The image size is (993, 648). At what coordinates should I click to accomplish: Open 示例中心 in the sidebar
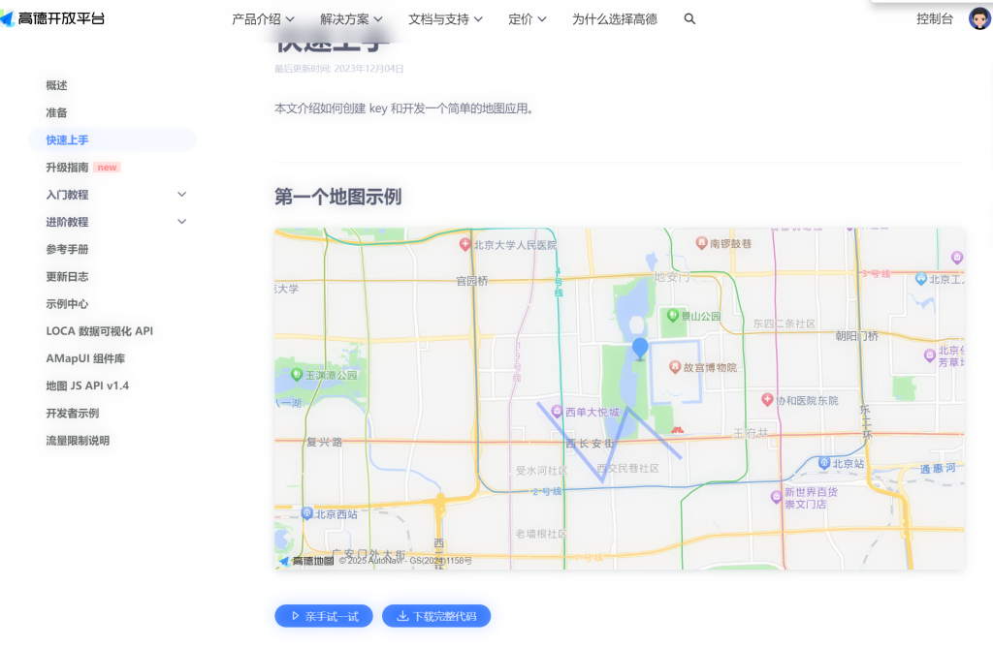tap(67, 304)
